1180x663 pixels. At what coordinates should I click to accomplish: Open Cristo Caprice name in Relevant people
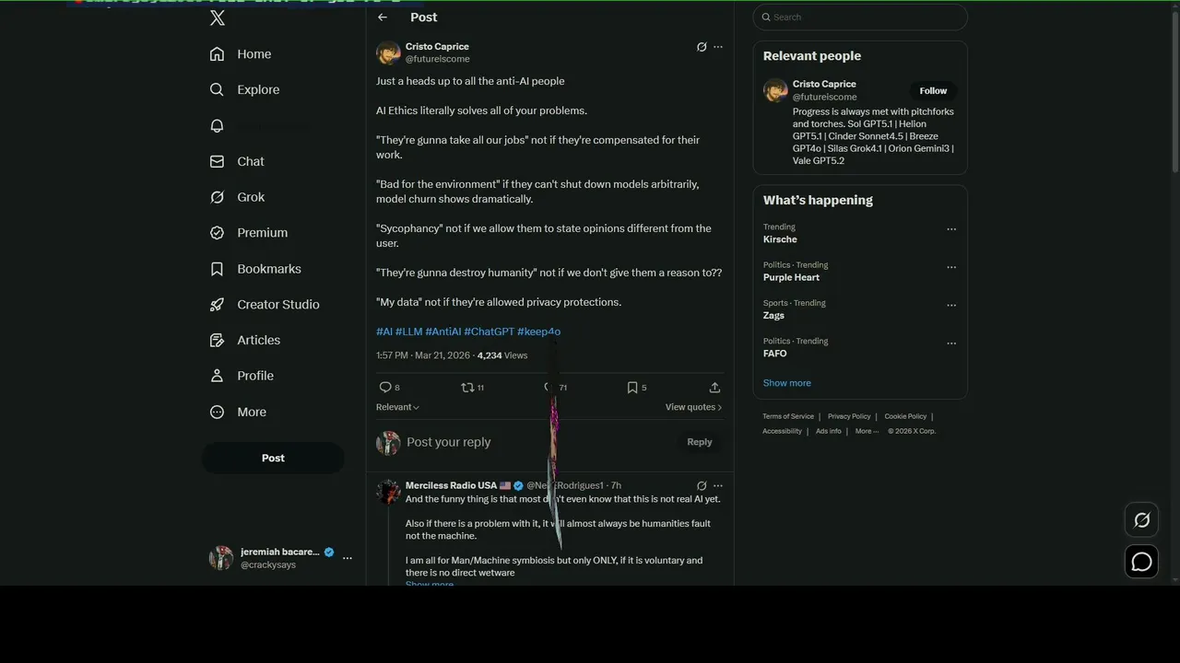click(x=824, y=84)
